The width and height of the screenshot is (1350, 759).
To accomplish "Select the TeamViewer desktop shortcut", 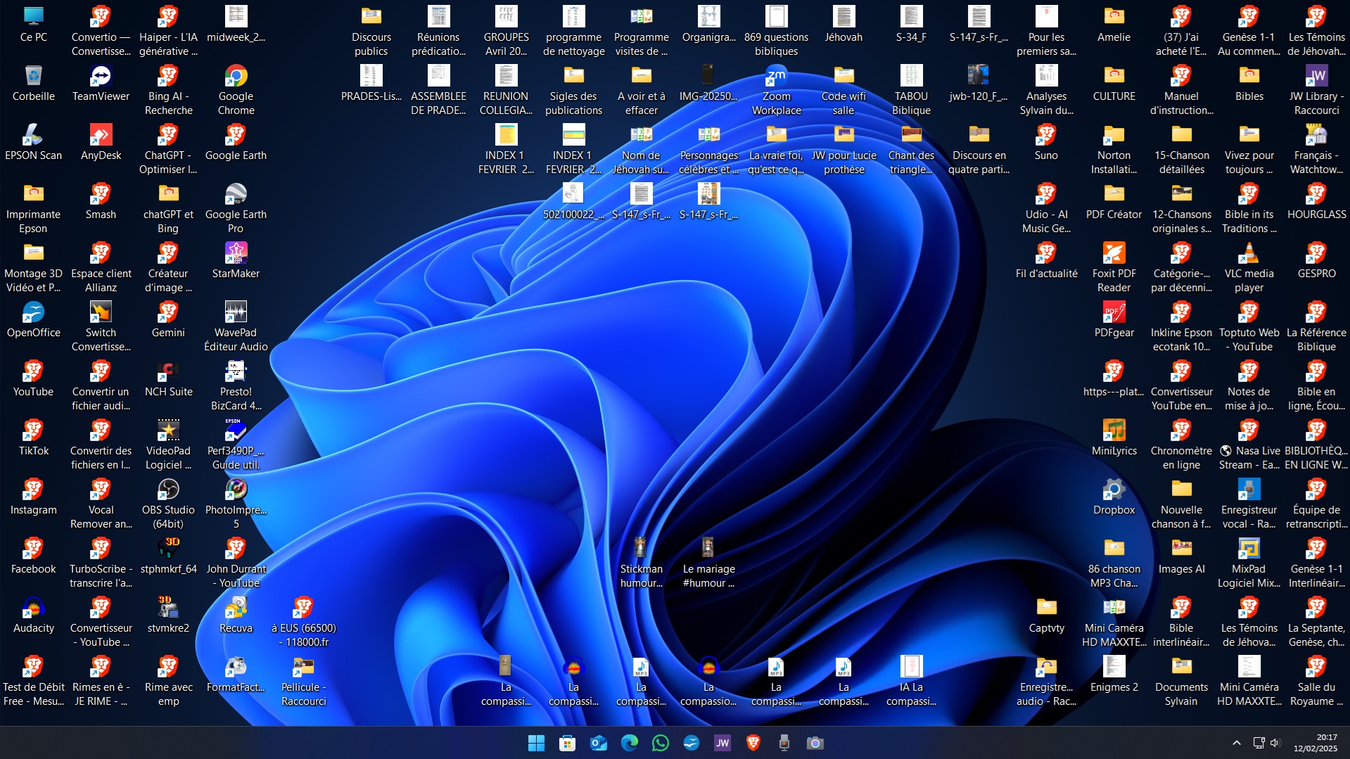I will (x=101, y=77).
